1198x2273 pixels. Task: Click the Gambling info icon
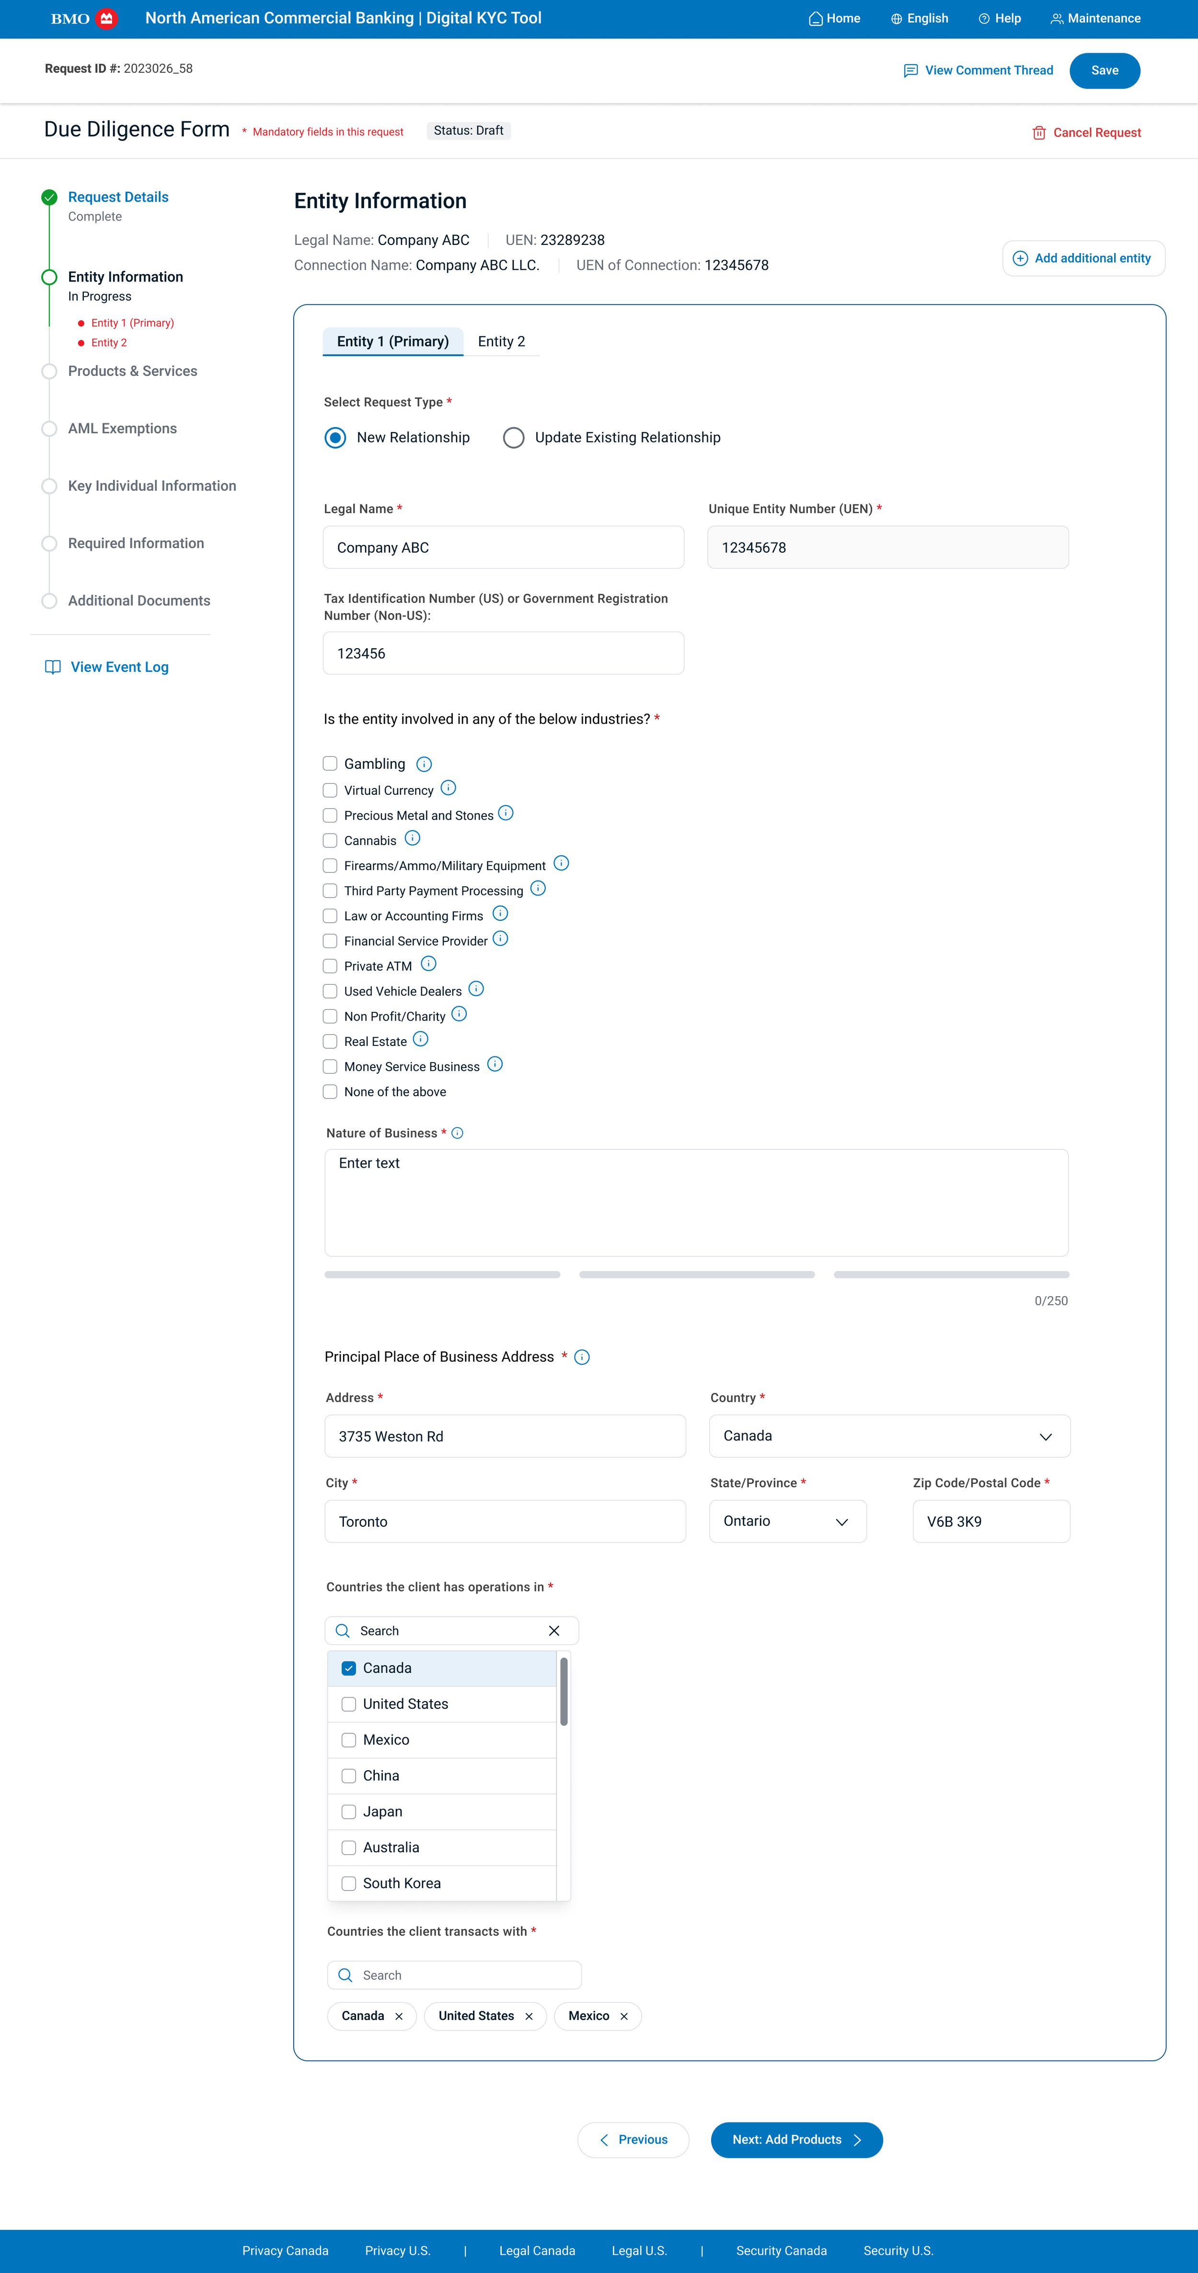tap(424, 764)
